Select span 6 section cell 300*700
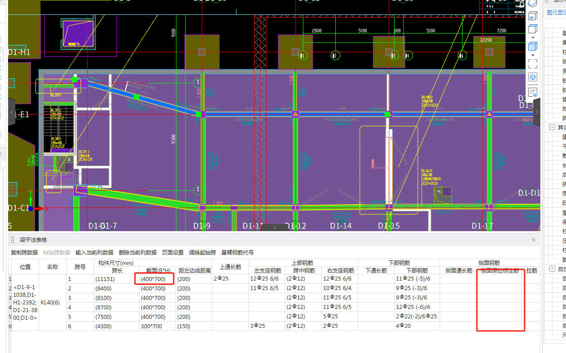The height and width of the screenshot is (353, 566). tap(157, 326)
